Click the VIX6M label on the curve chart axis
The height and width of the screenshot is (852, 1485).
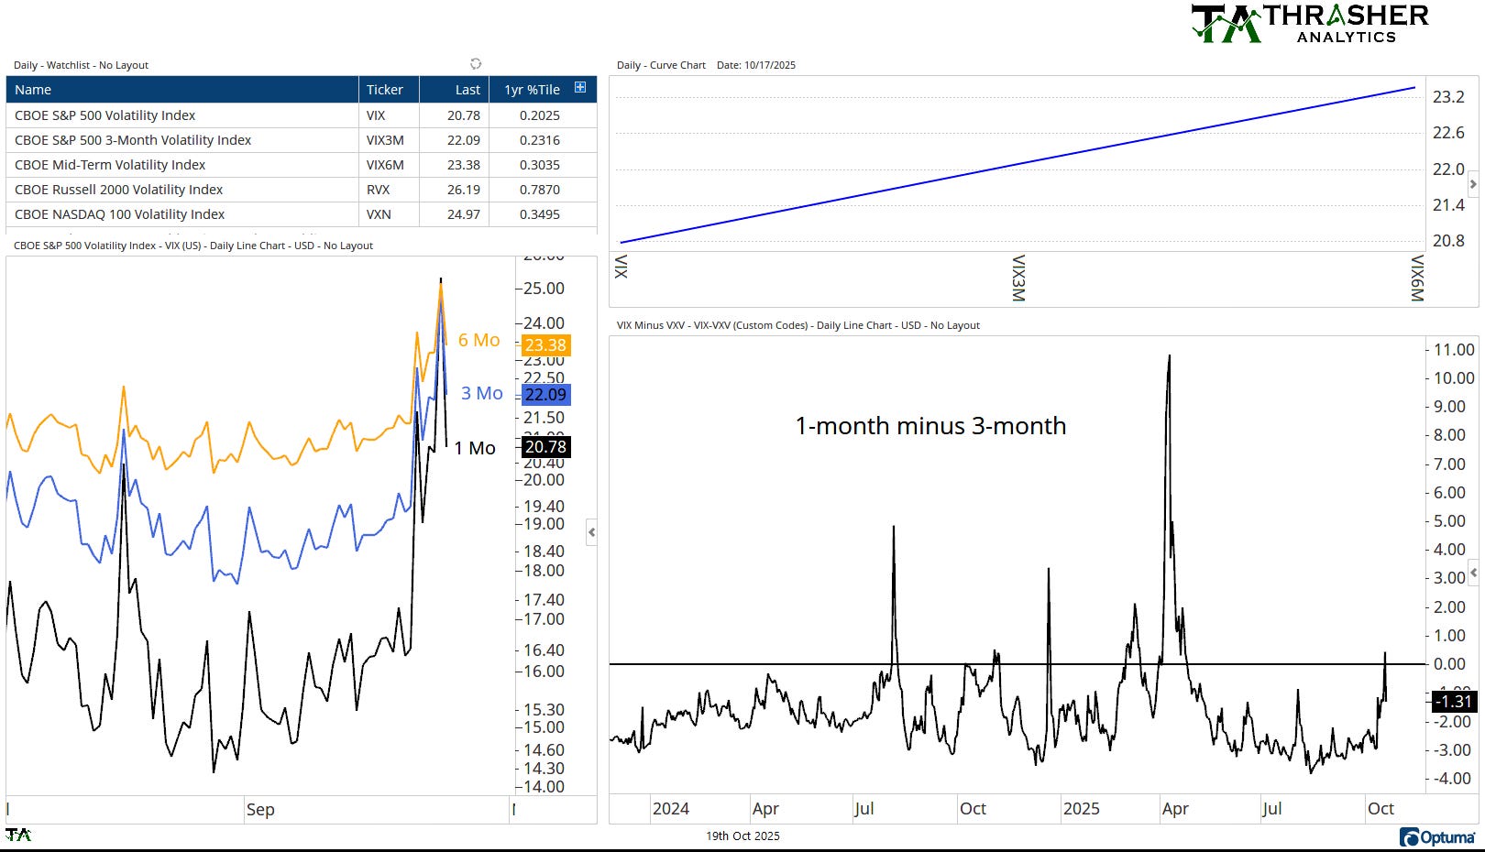click(x=1417, y=279)
